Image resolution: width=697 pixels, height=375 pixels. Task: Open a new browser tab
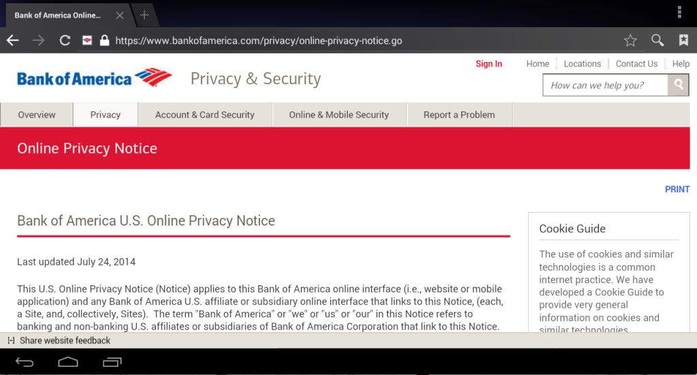144,15
